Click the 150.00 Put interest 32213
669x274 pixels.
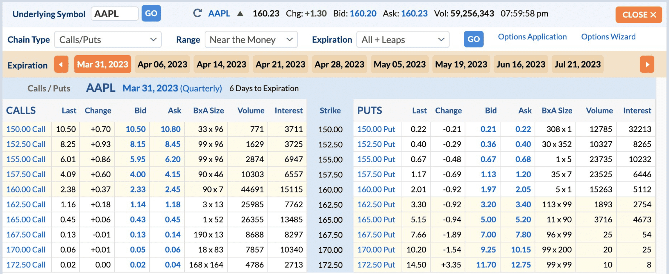640,129
